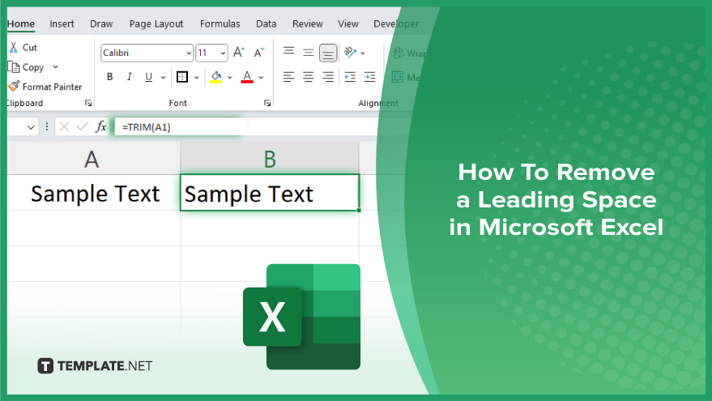Click the Copy label
Image resolution: width=712 pixels, height=401 pixels.
[33, 67]
